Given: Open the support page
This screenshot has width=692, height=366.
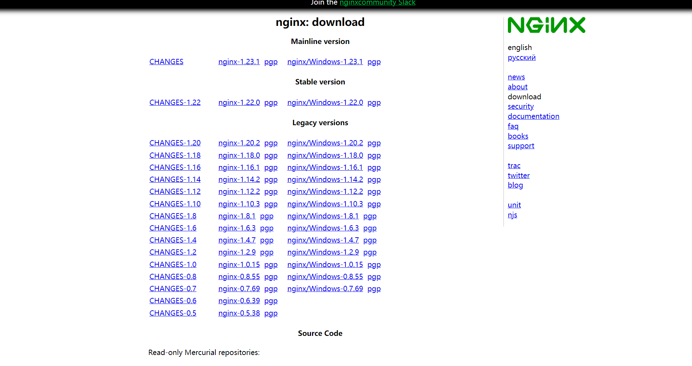Looking at the screenshot, I should [521, 146].
